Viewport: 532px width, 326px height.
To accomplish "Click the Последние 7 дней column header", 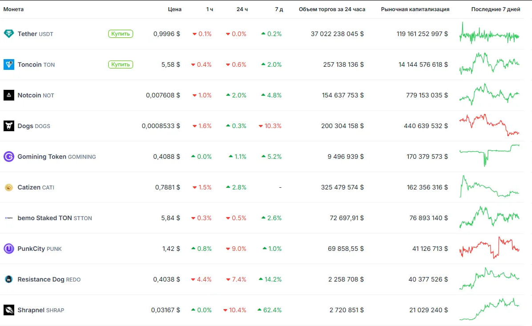I will tap(495, 9).
